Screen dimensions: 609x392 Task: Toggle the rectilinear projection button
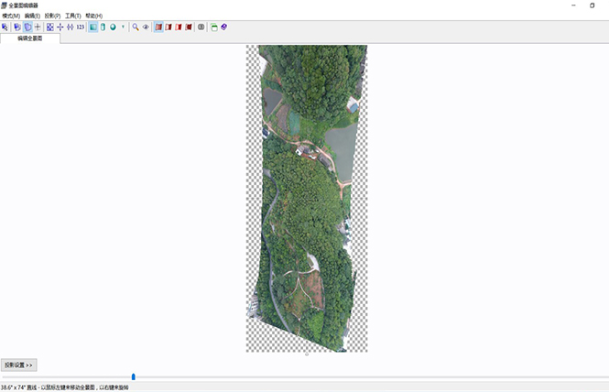click(92, 27)
